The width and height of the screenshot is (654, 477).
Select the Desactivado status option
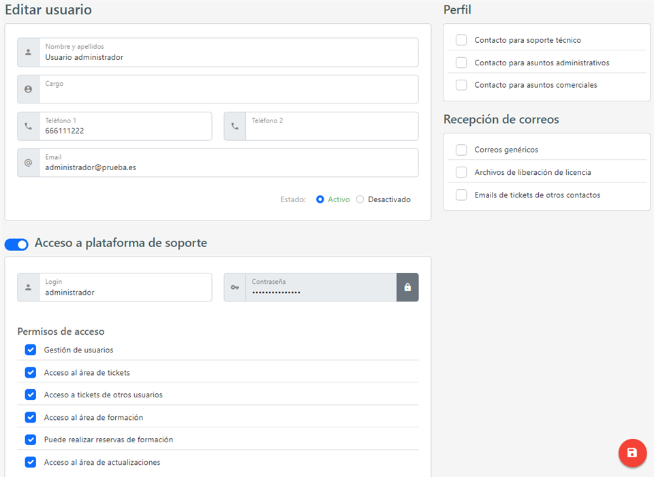tap(360, 199)
